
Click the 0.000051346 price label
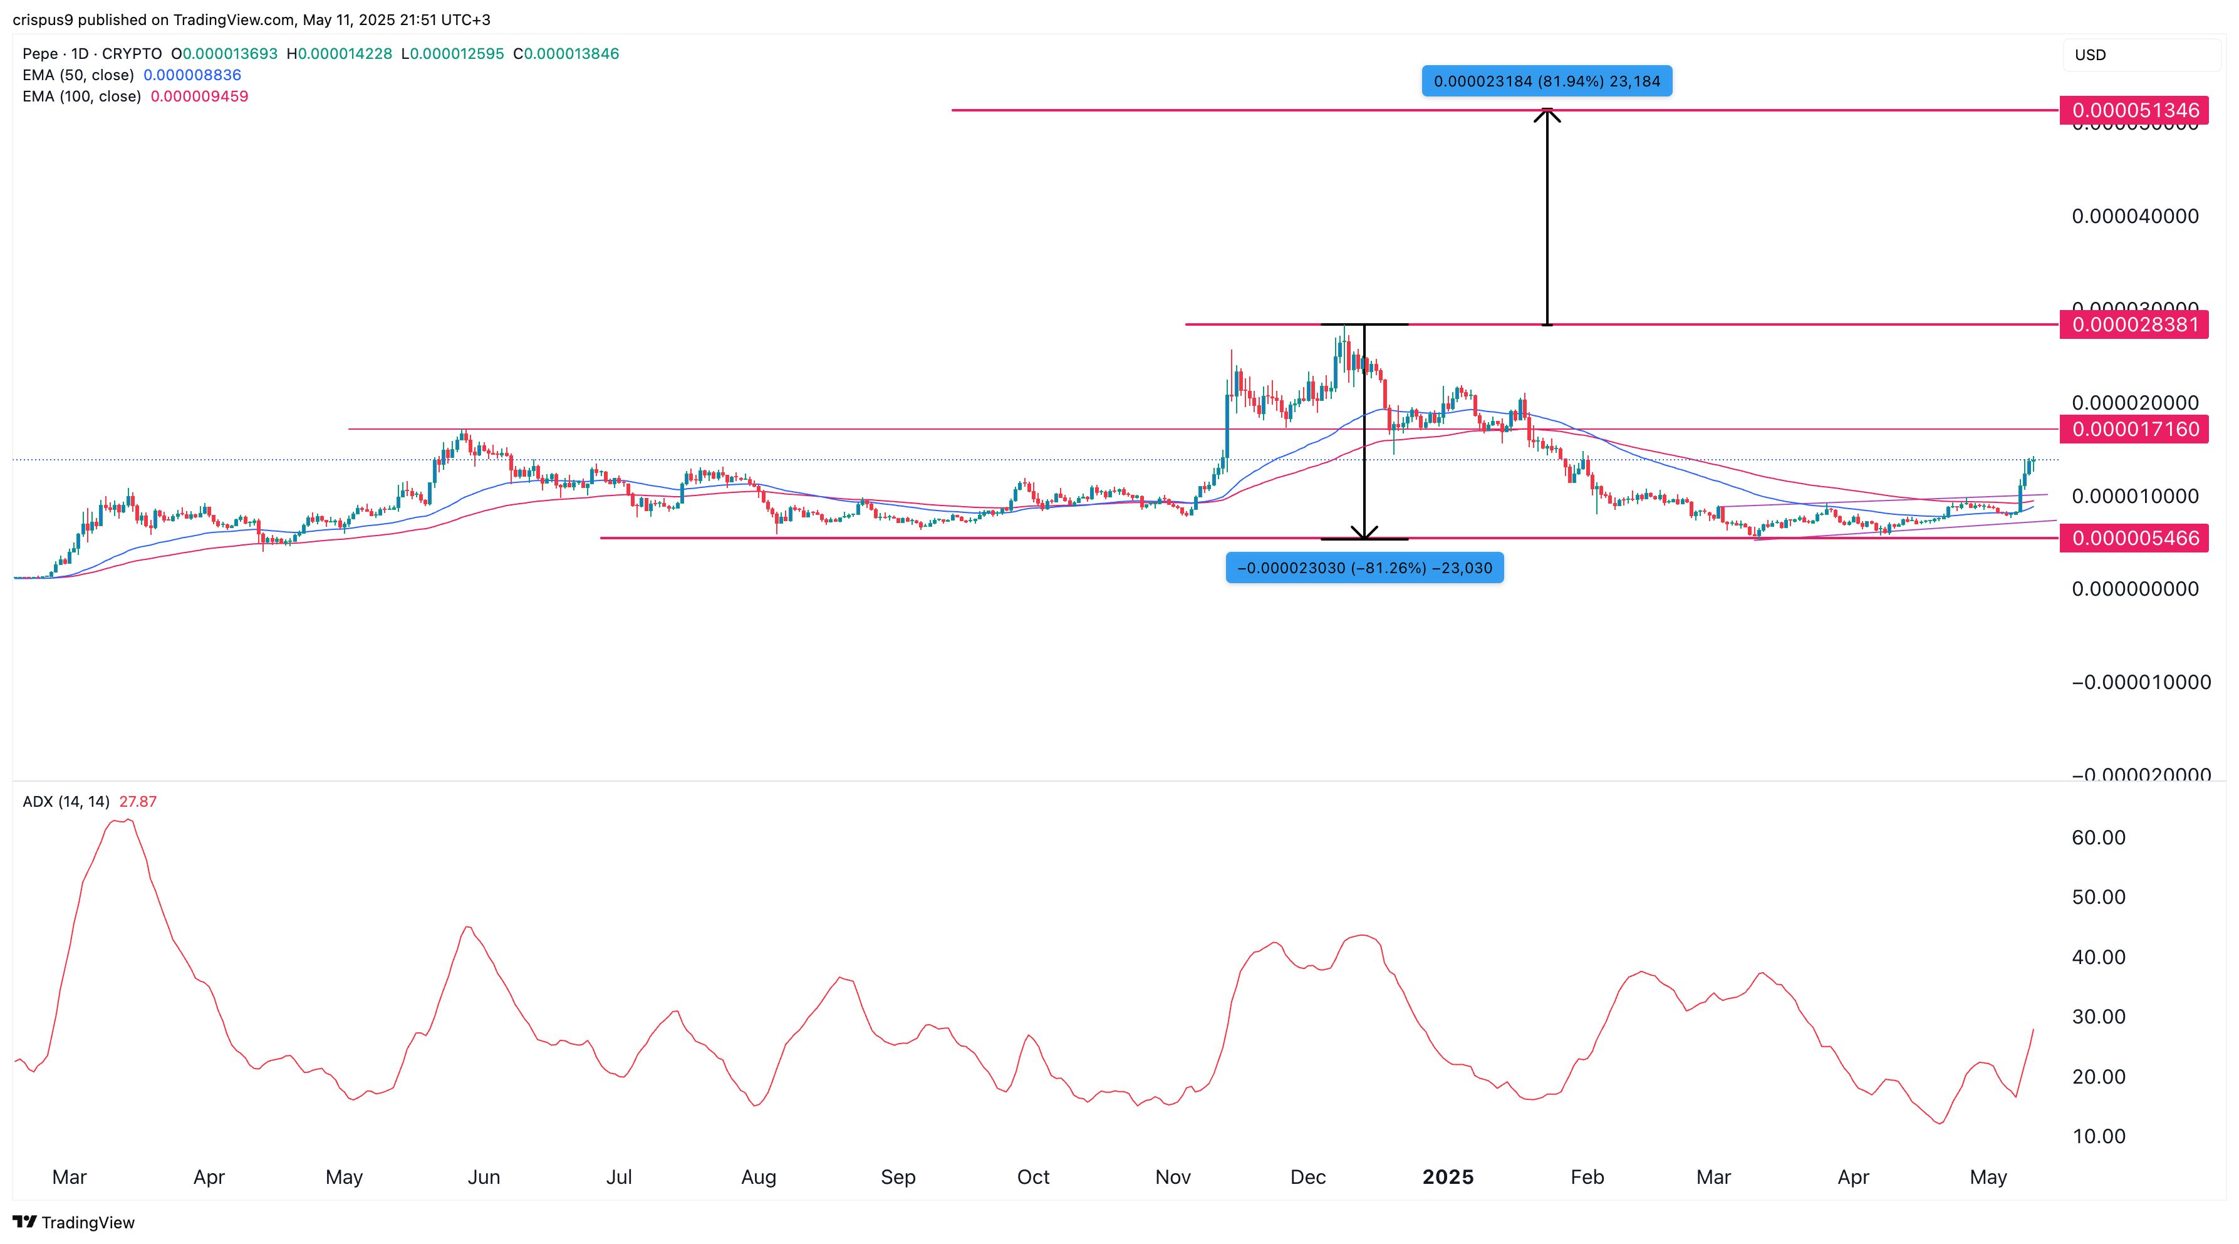(x=2135, y=110)
